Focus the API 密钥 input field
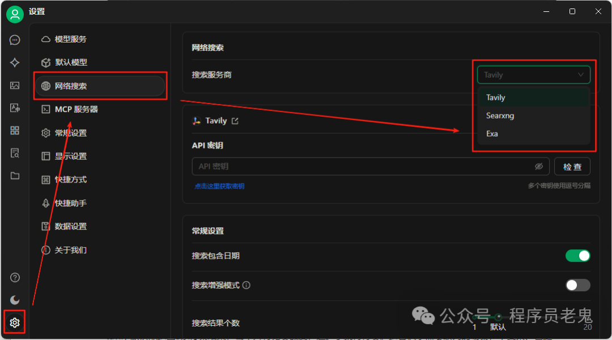Image resolution: width=612 pixels, height=340 pixels. [x=371, y=167]
